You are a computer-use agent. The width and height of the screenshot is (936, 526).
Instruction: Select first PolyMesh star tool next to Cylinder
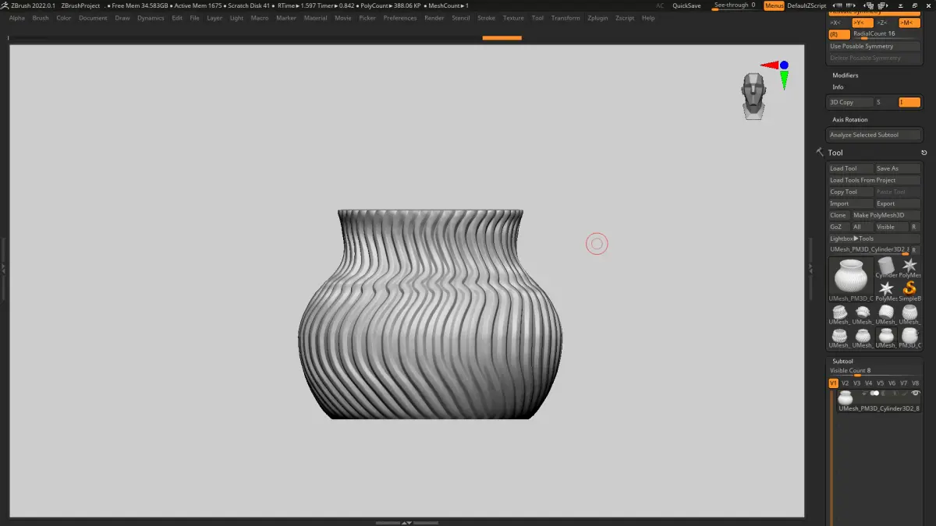[x=909, y=267]
